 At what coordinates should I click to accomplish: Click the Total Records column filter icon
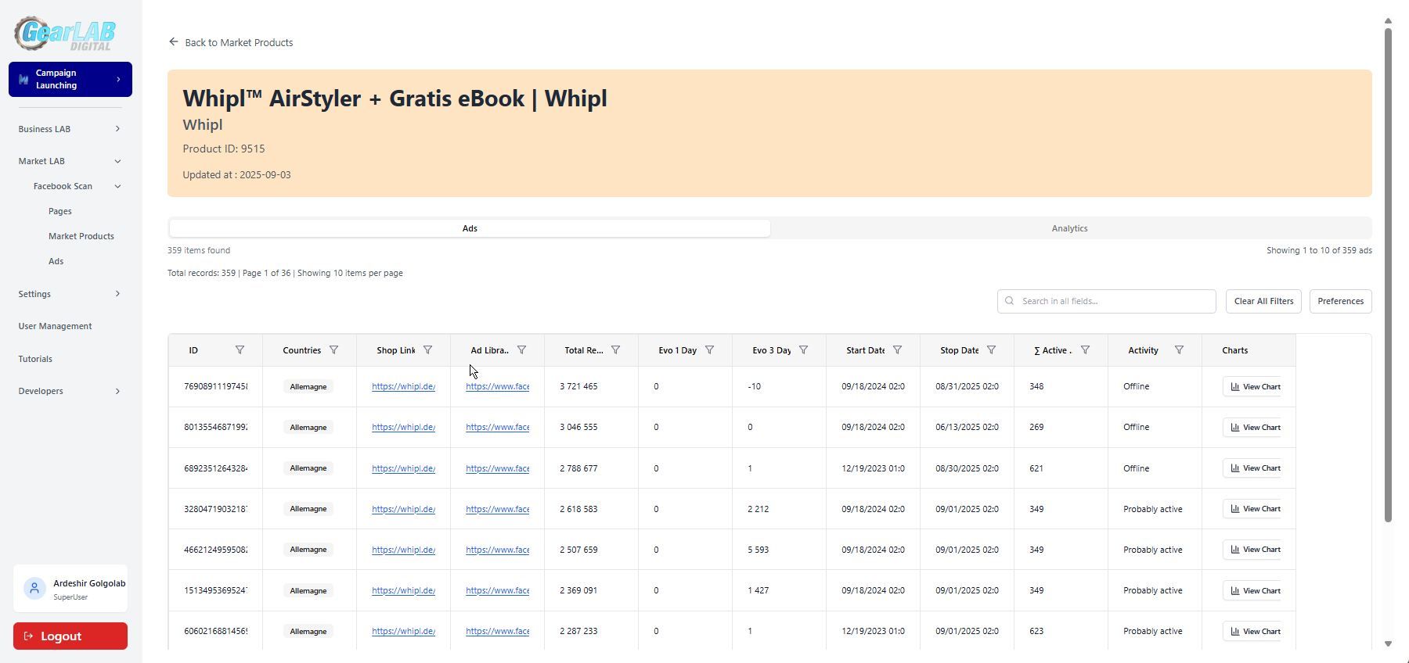click(x=615, y=350)
